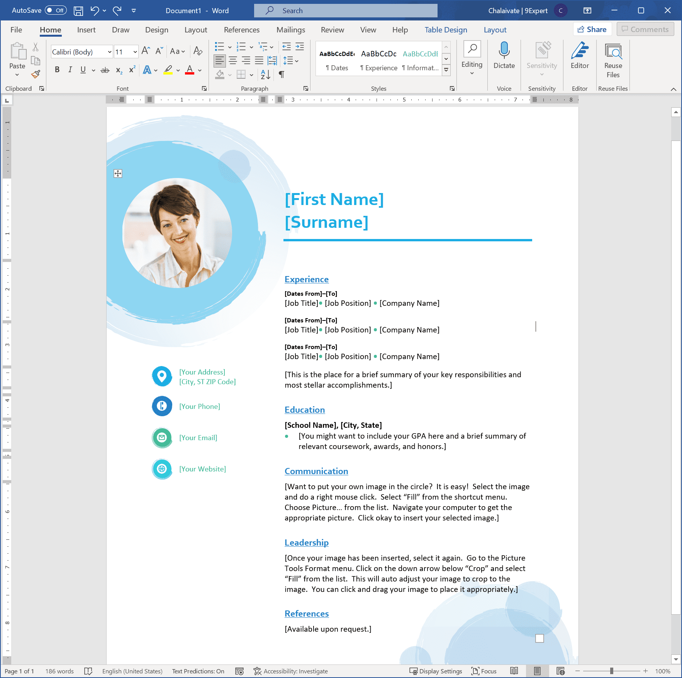Screen dimensions: 682x678
Task: Open the Dictate tool
Action: click(504, 55)
